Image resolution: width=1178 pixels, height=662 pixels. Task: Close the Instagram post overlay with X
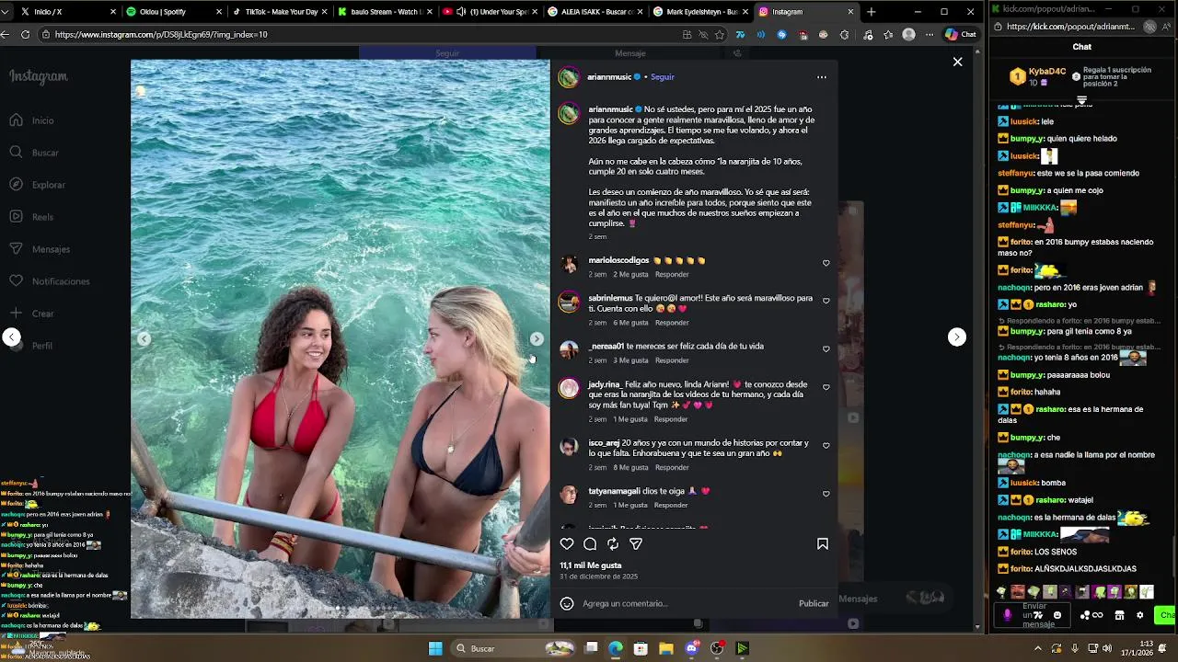[x=957, y=62]
